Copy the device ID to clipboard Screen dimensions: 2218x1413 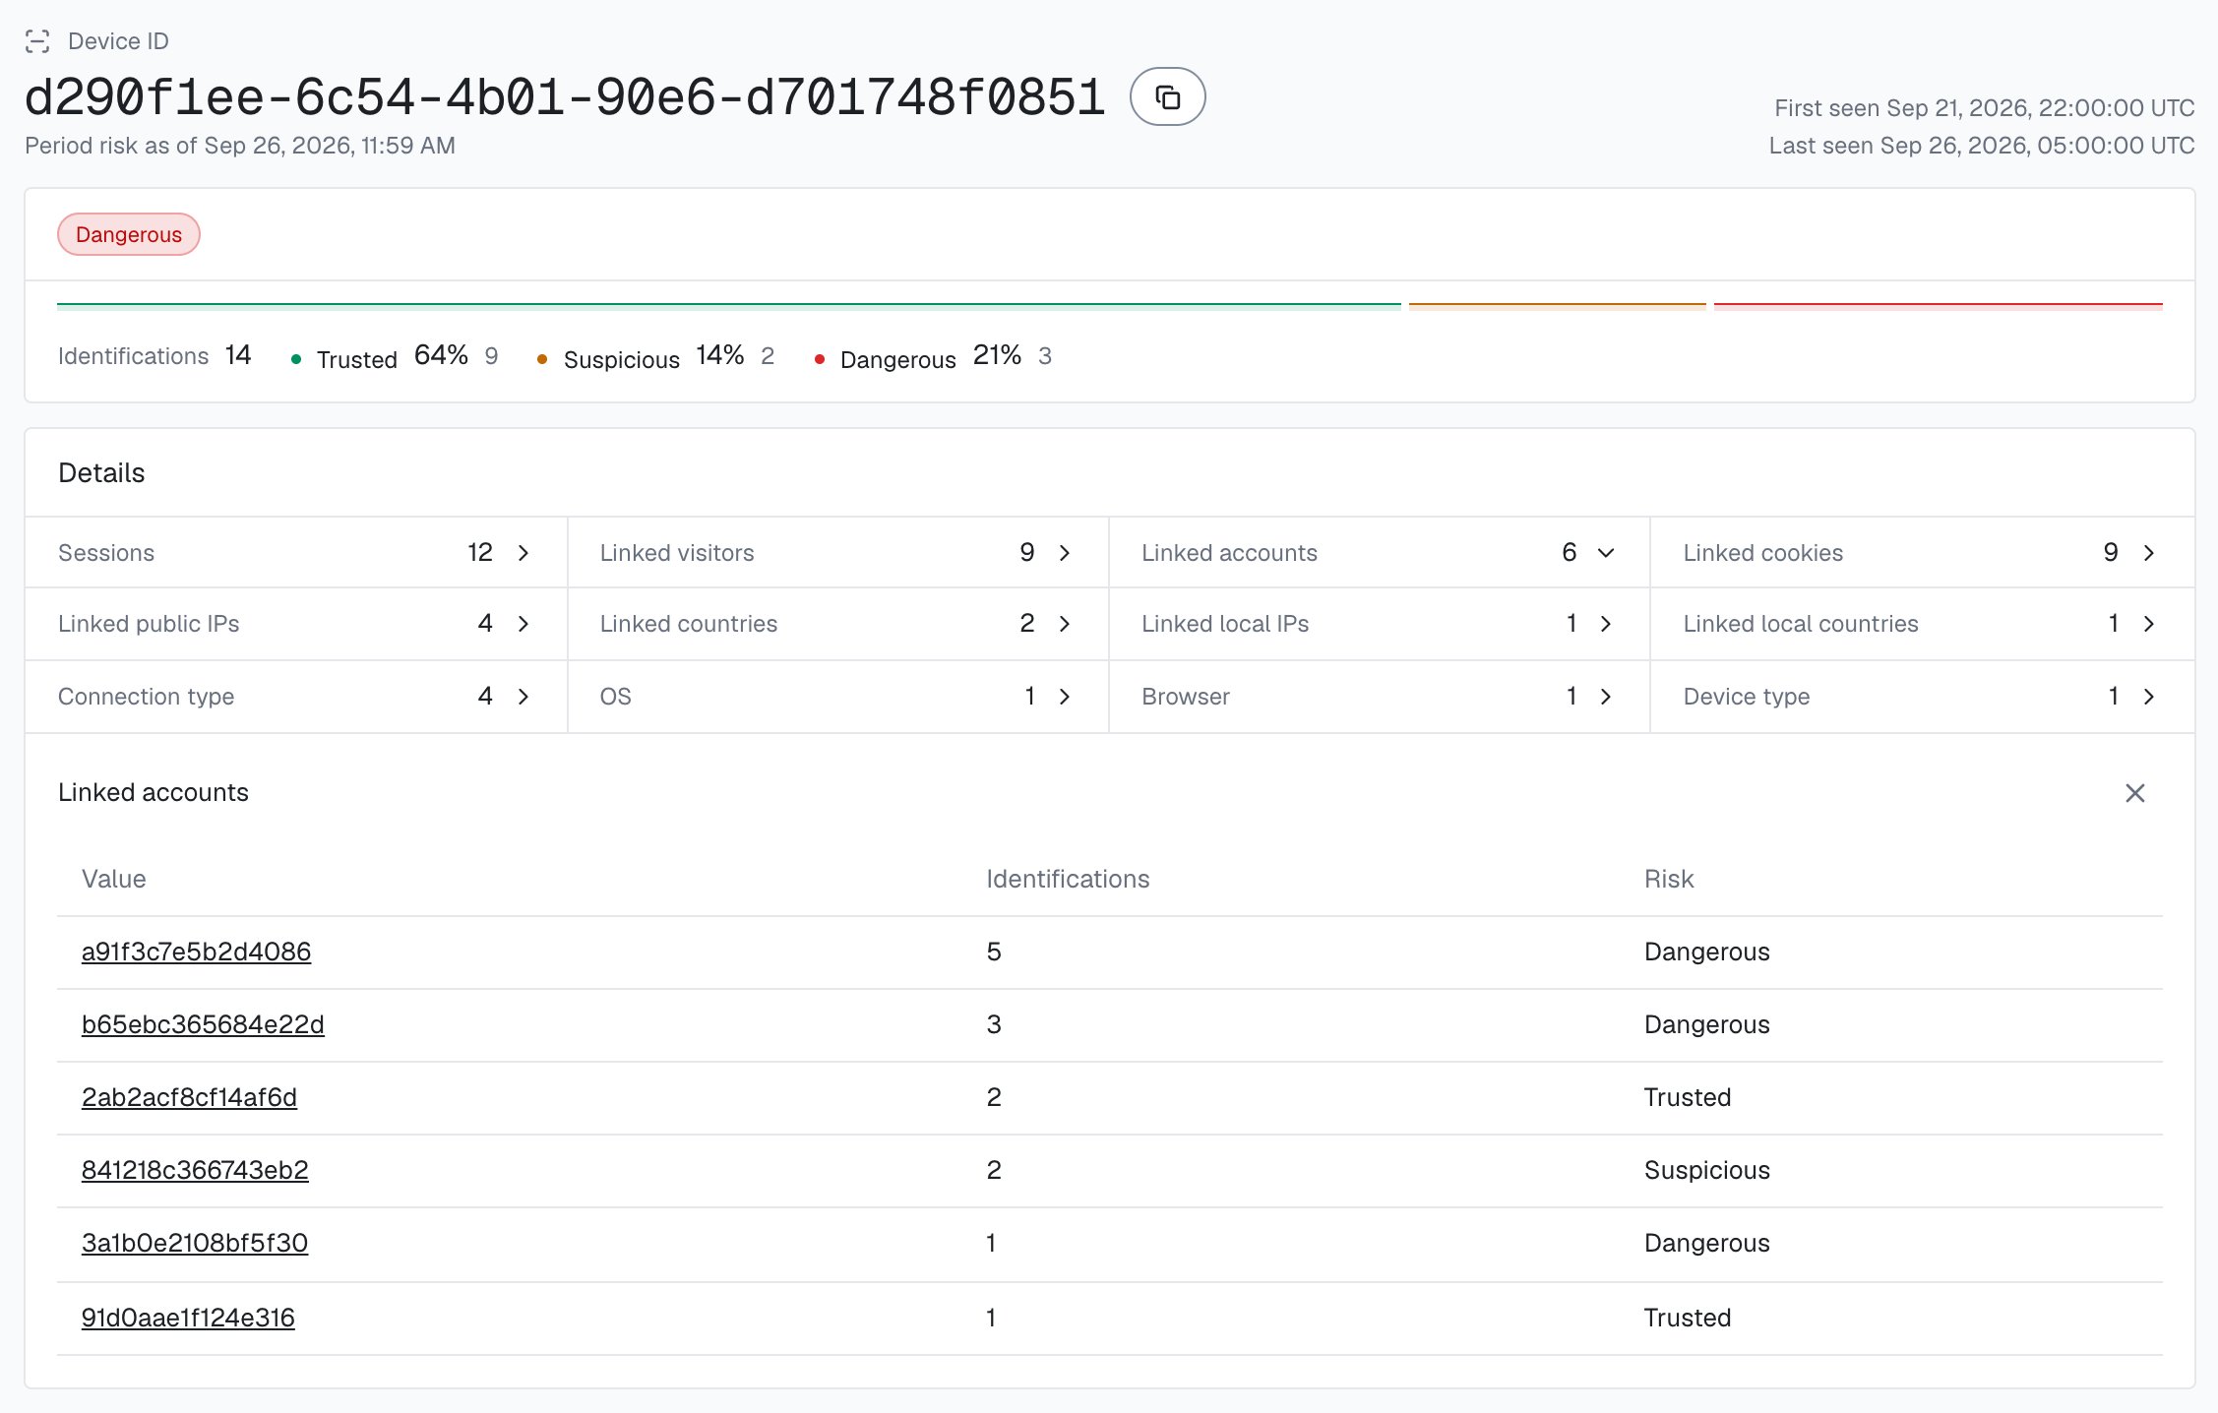click(x=1167, y=96)
